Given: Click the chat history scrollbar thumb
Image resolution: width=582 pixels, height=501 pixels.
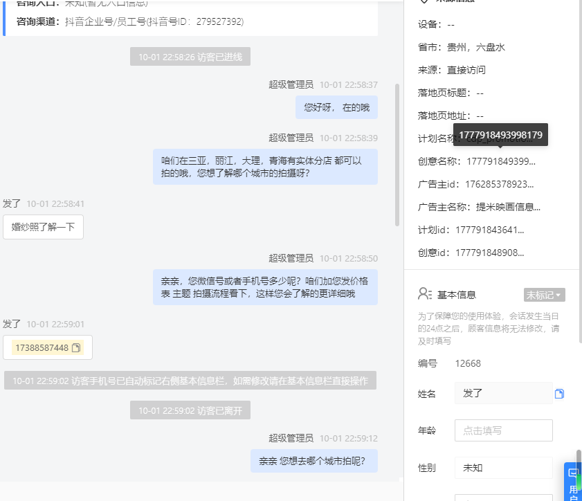Looking at the screenshot, I should [x=397, y=155].
